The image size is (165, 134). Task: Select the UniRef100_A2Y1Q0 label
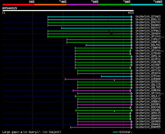pos(148,68)
